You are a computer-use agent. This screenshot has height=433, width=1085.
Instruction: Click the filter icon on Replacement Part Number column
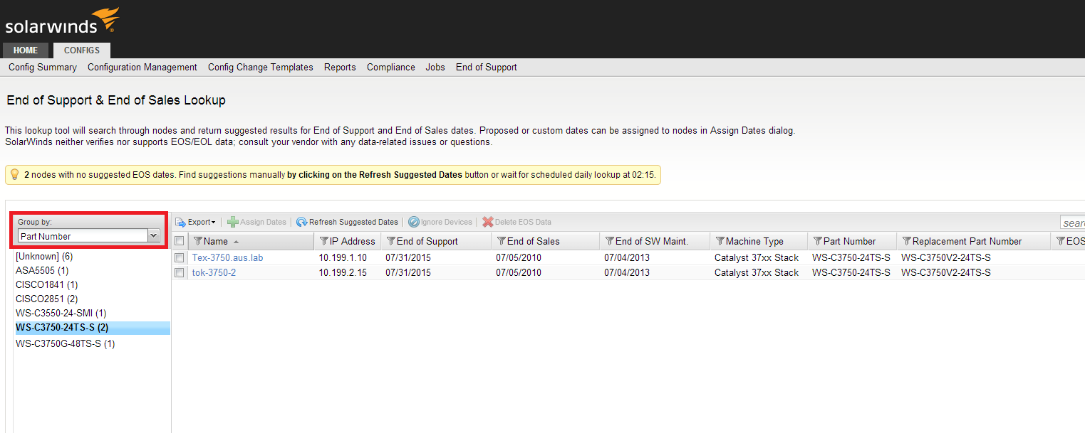pyautogui.click(x=907, y=241)
